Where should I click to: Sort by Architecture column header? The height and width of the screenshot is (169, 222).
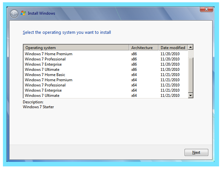pos(144,47)
